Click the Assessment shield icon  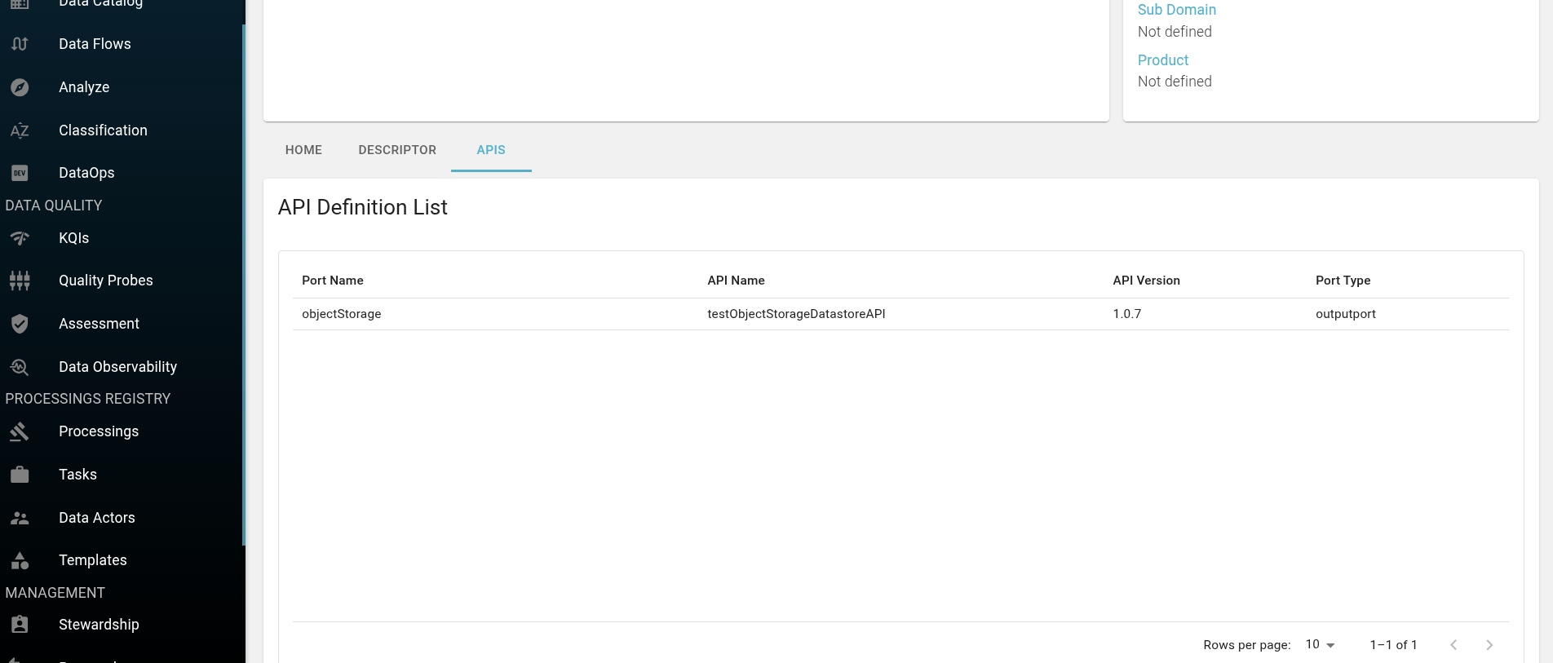(20, 324)
